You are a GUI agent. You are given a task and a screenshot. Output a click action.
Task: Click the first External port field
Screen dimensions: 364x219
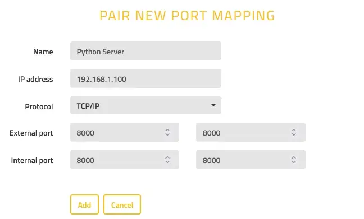125,132
